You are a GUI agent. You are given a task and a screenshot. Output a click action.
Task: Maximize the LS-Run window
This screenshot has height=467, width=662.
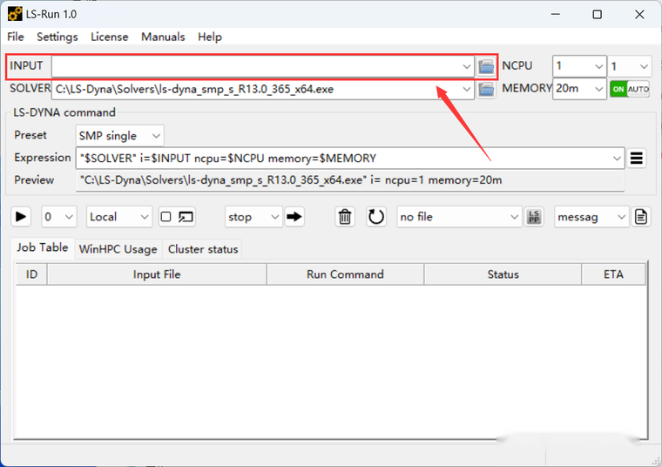(597, 14)
